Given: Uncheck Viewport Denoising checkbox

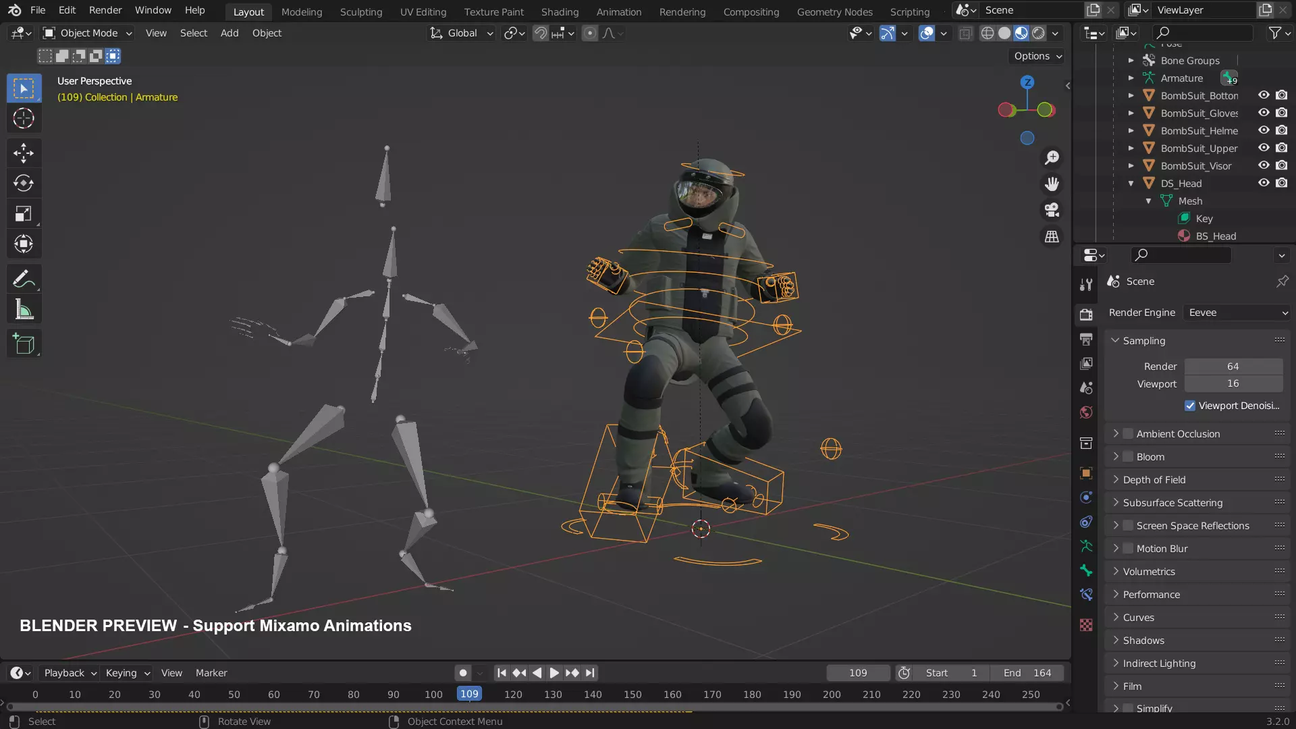Looking at the screenshot, I should [x=1190, y=406].
